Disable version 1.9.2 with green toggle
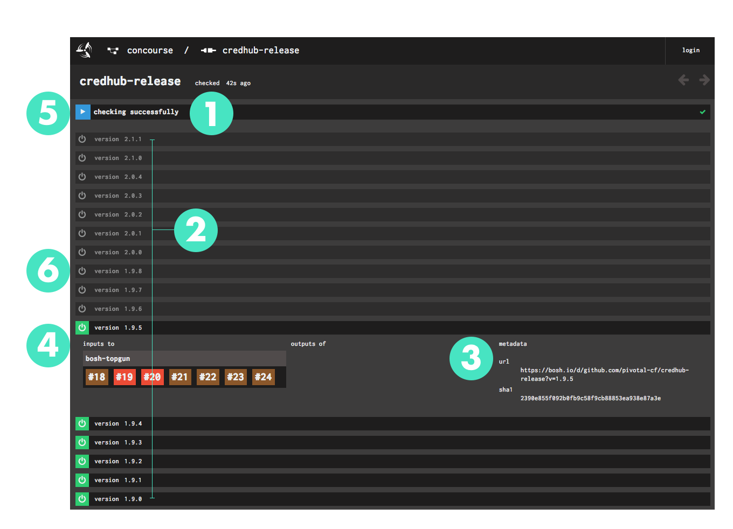This screenshot has height=529, width=733. [82, 461]
